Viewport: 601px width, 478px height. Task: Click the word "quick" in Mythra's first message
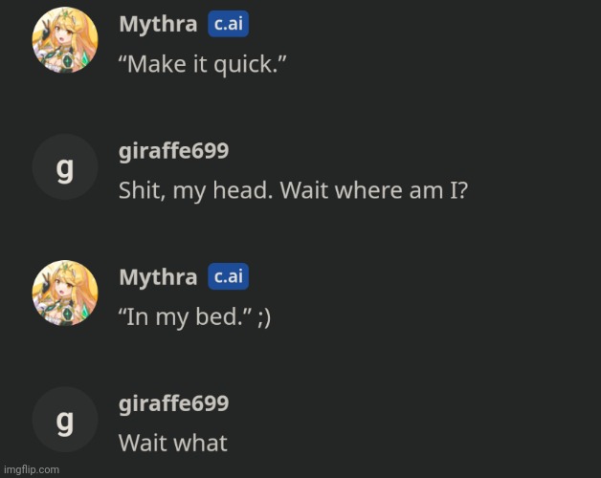point(247,64)
